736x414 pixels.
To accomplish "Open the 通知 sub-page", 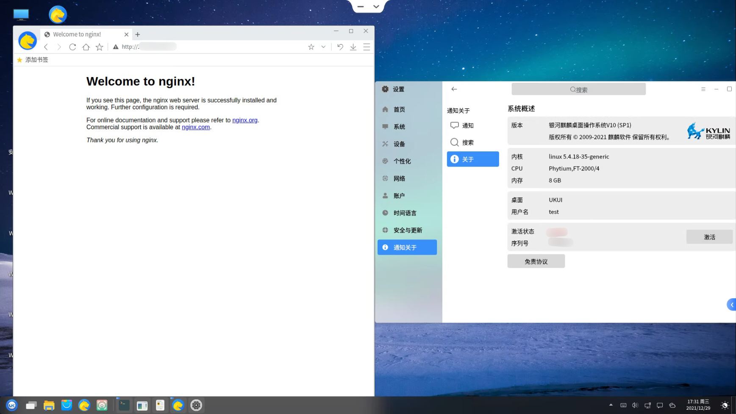I will point(473,125).
